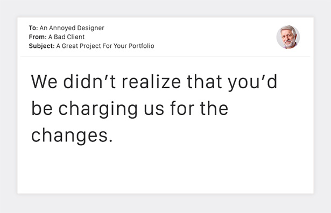This screenshot has width=331, height=213.
Task: Click the thin divider line under the header
Action: (165, 56)
